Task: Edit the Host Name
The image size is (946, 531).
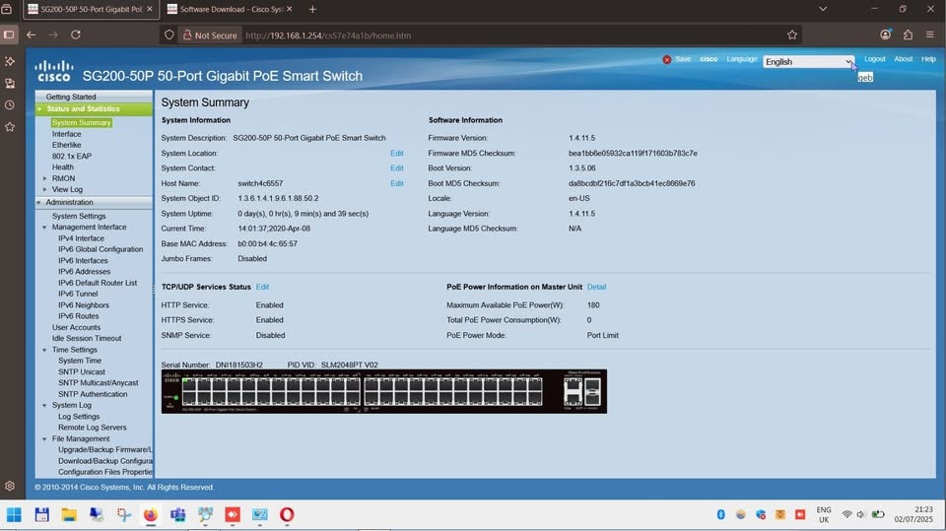Action: coord(397,183)
